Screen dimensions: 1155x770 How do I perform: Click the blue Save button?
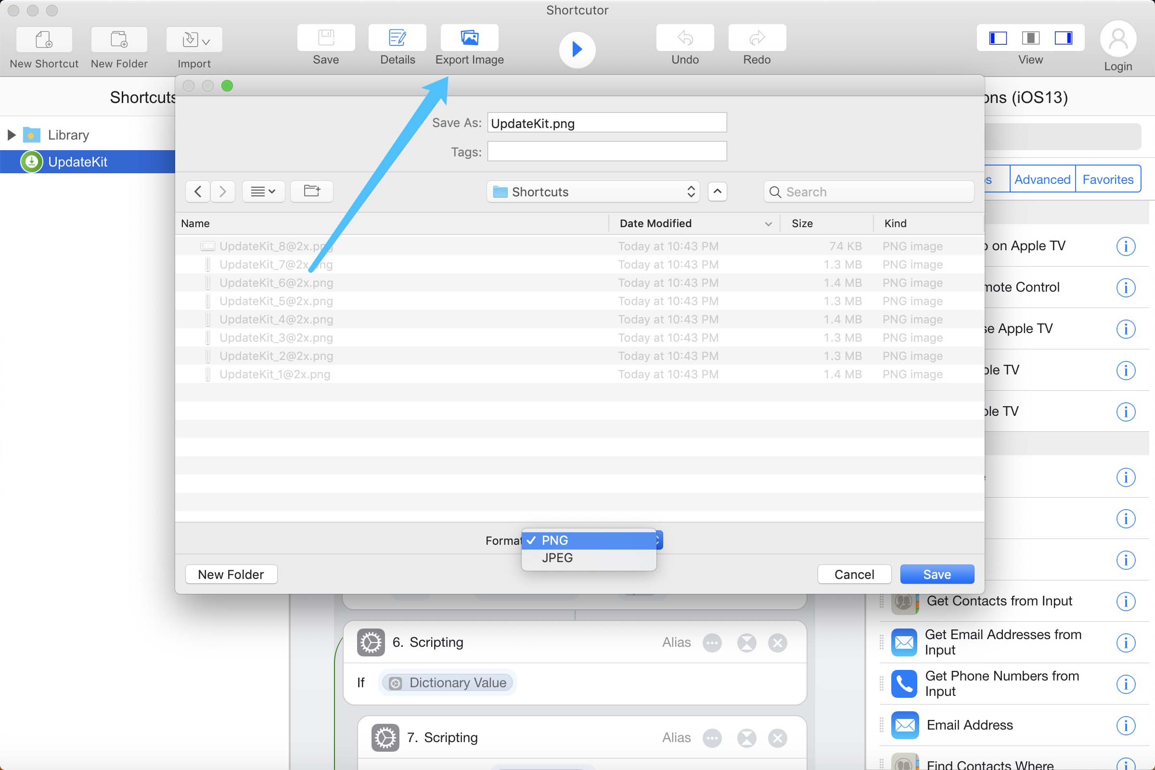point(937,574)
